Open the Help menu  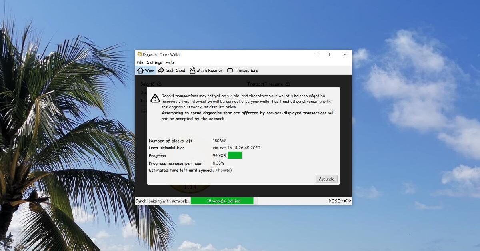click(170, 62)
